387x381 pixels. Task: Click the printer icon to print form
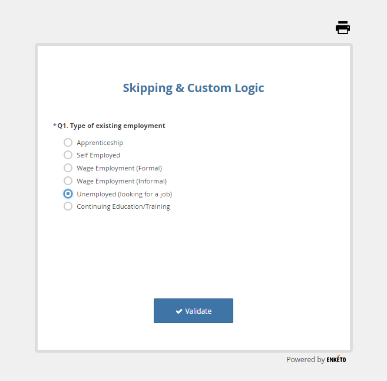[x=343, y=28]
